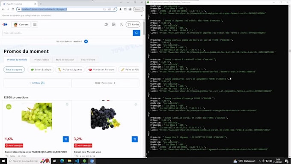Add Raisin noir Muscat to cart
291x164 pixels.
135,139
